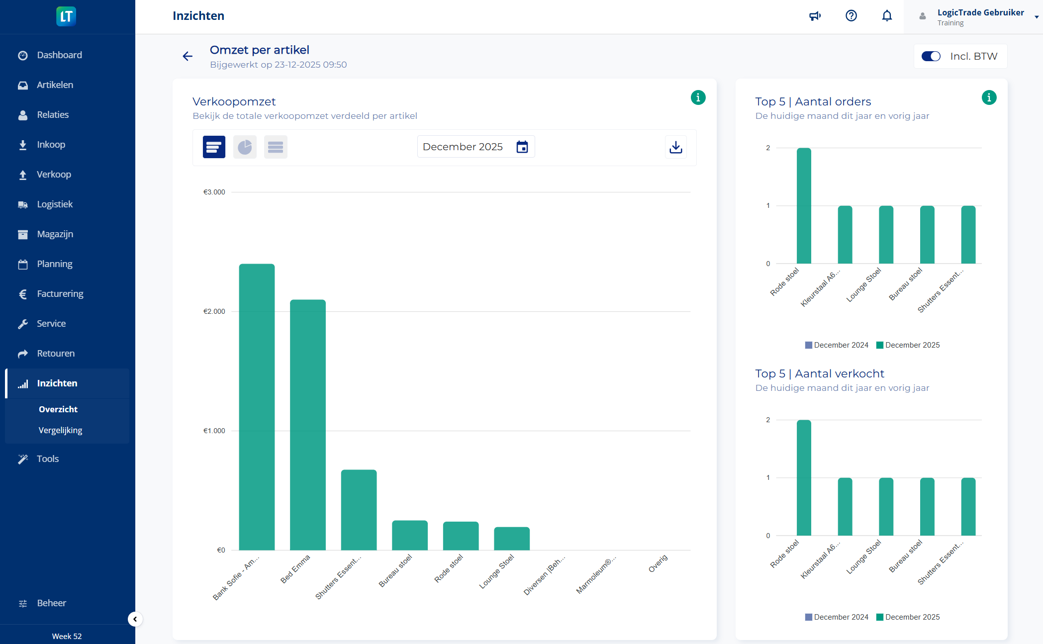Open the Facturering module

(x=60, y=293)
